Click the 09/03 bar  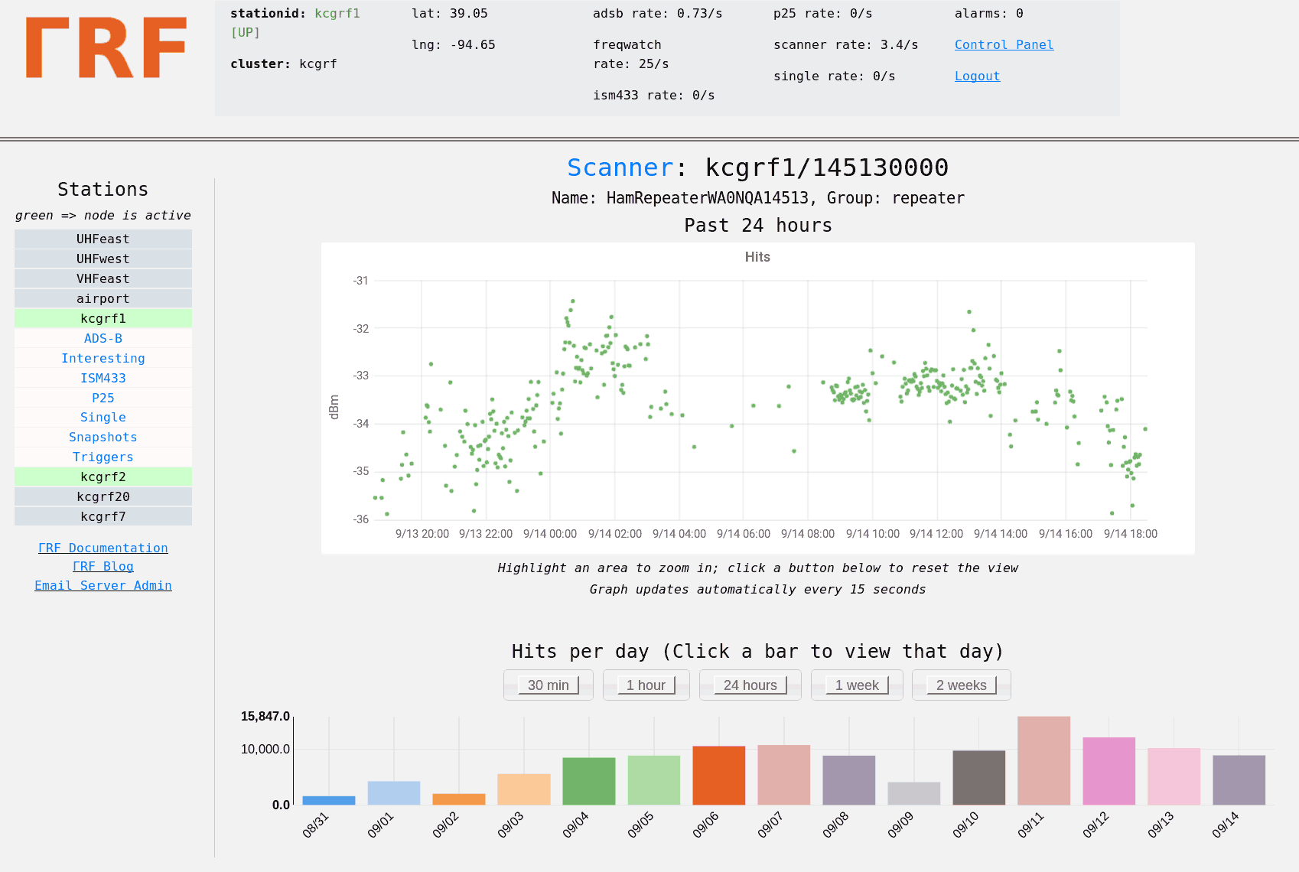(x=524, y=789)
